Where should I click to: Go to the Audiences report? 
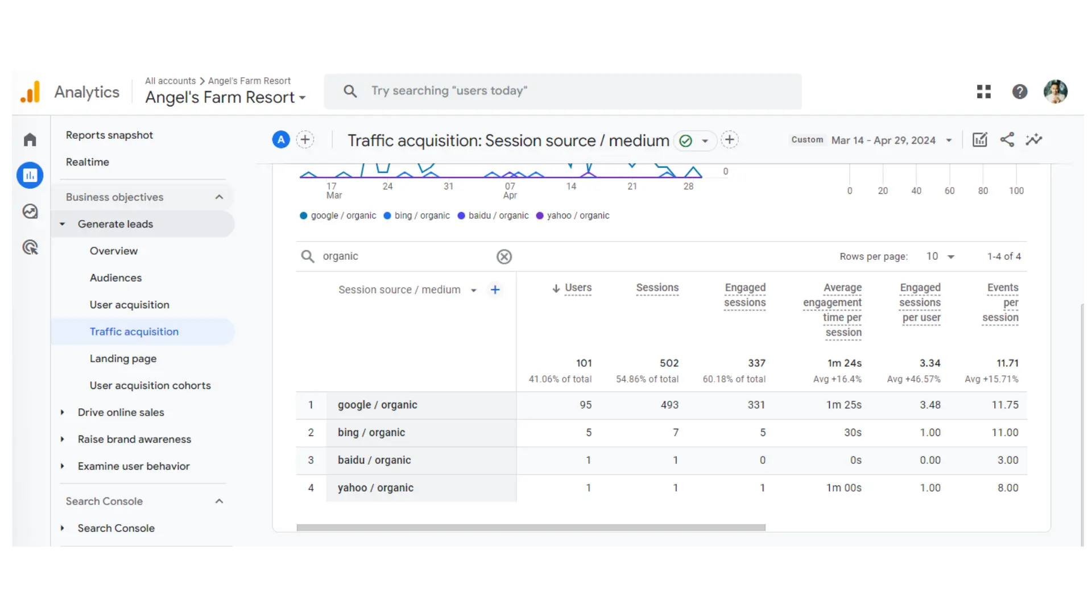115,278
